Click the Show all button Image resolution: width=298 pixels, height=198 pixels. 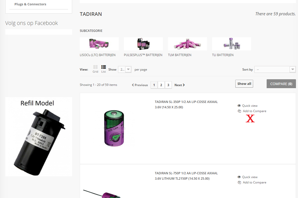pyautogui.click(x=244, y=84)
